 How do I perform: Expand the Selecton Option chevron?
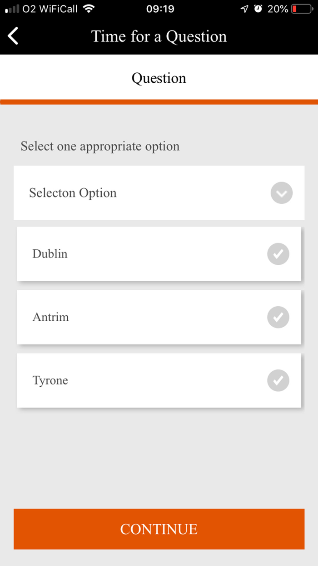[282, 193]
